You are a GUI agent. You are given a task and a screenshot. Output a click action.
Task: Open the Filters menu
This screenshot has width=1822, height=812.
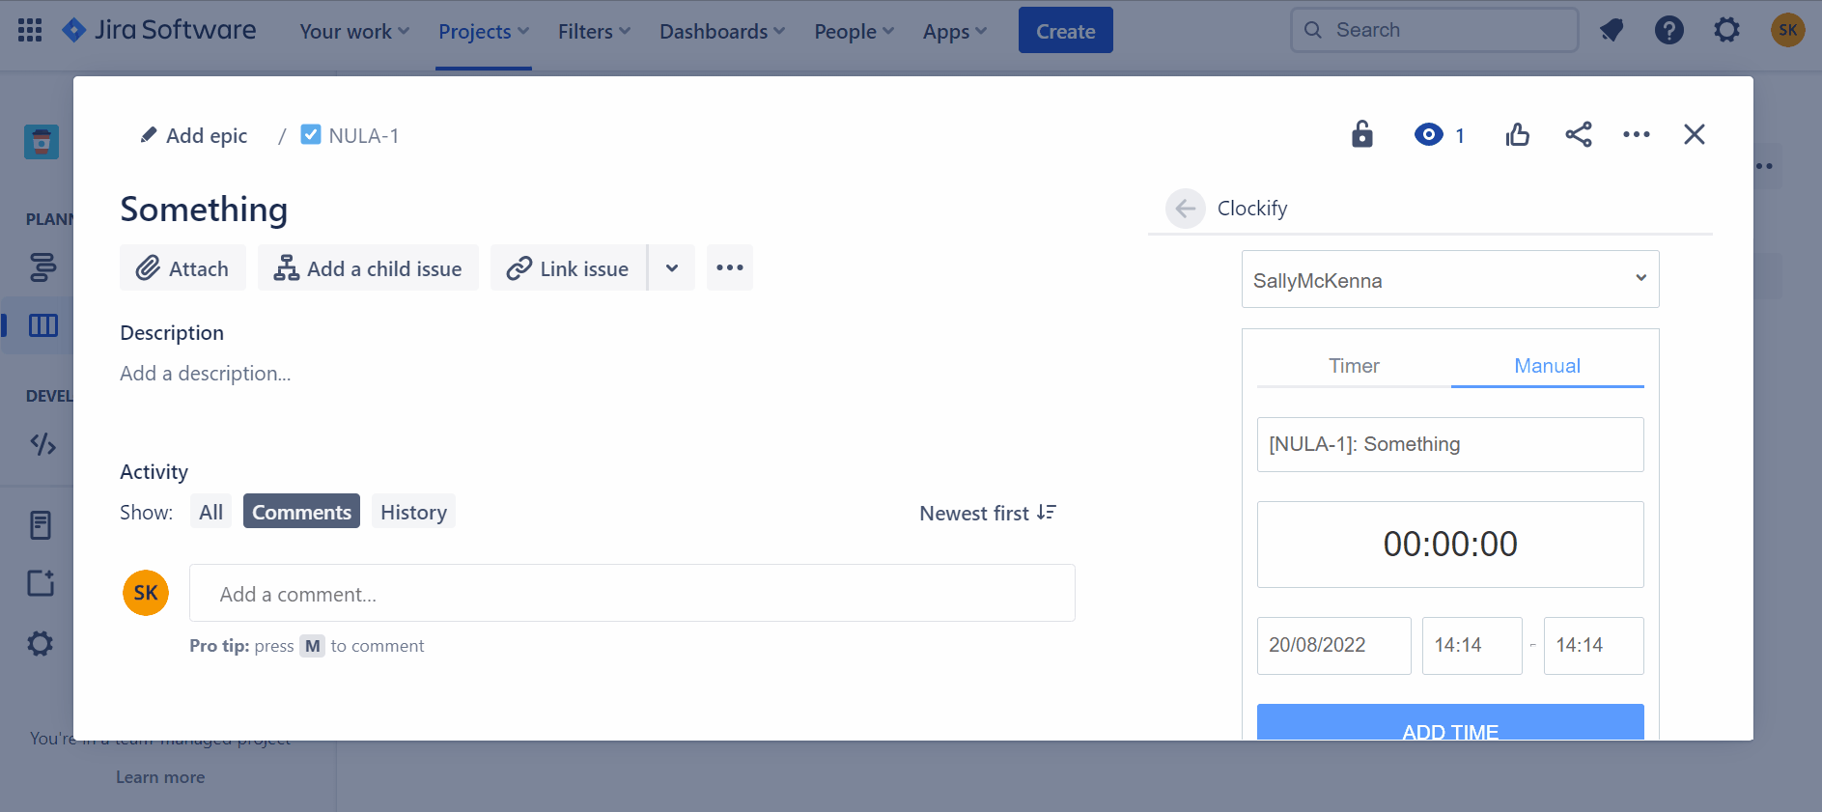tap(594, 31)
